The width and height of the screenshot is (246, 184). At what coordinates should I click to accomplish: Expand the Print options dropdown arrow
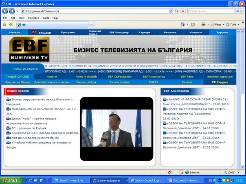[208, 24]
